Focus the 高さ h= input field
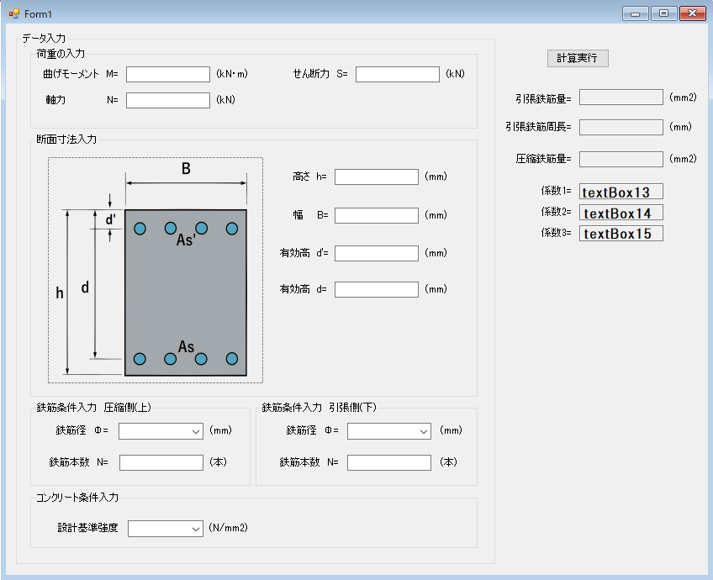This screenshot has height=580, width=713. pyautogui.click(x=377, y=177)
